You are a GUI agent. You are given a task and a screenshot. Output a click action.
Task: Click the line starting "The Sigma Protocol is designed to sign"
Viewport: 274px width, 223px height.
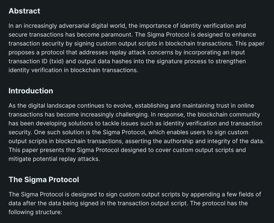click(135, 194)
